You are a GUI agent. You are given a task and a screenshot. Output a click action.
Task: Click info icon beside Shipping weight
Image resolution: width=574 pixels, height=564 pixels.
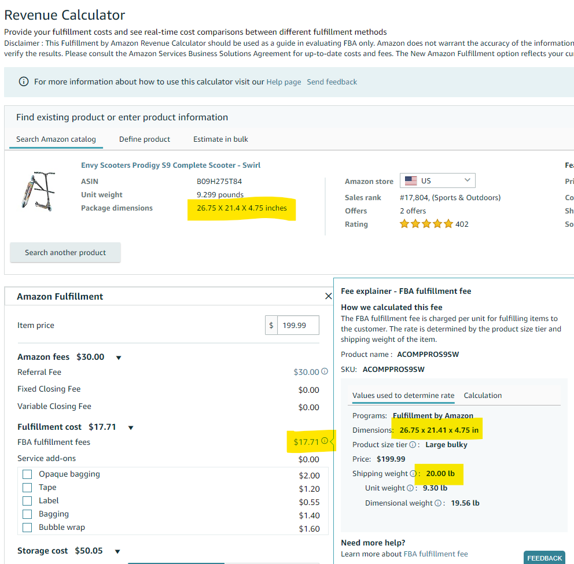(413, 474)
